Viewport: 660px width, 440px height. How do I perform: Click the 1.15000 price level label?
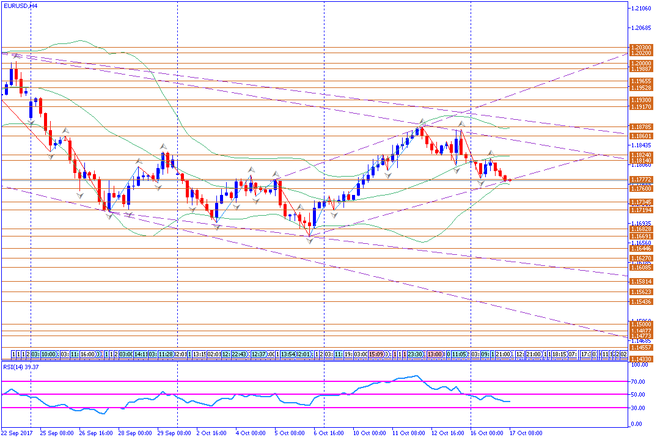[641, 324]
